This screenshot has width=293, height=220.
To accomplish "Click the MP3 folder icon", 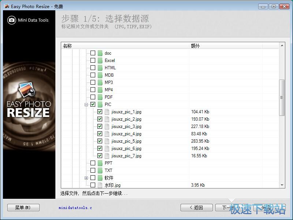I will 100,82.
